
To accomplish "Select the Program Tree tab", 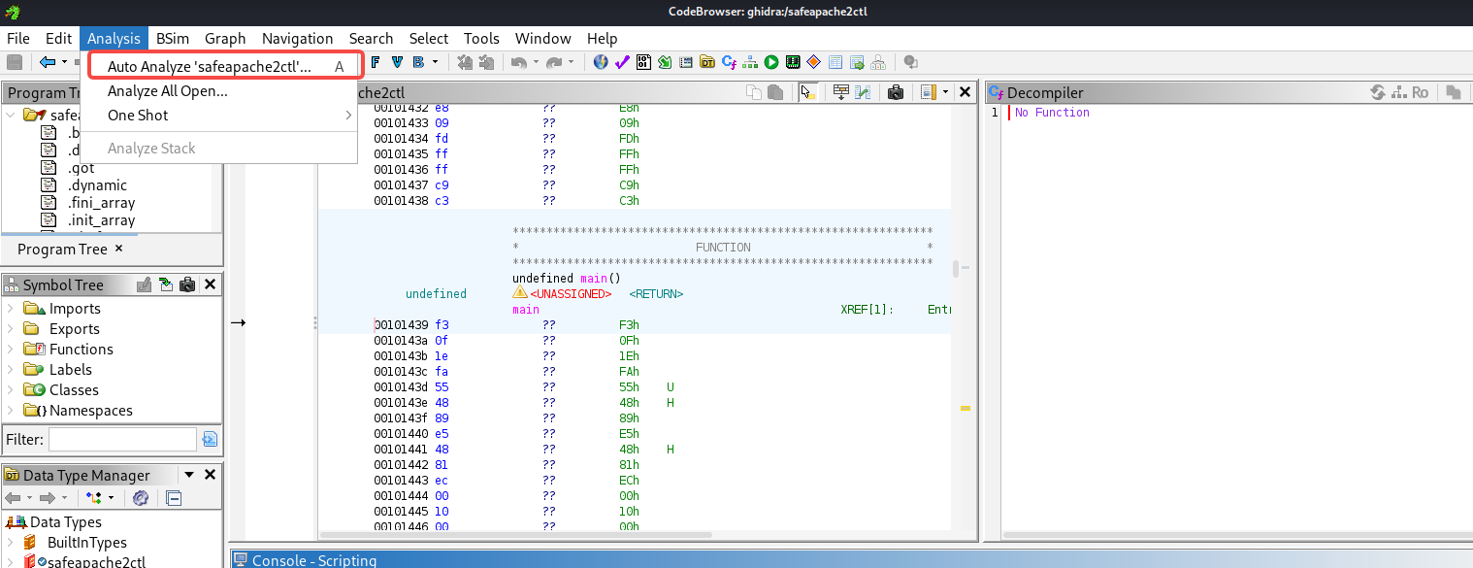I will point(62,249).
